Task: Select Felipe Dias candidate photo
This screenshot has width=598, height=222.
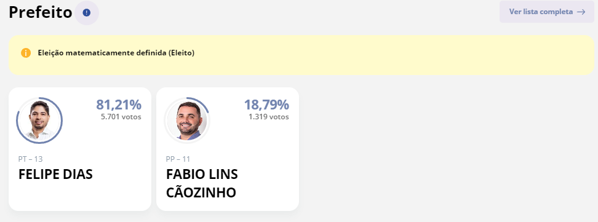Action: [x=39, y=121]
